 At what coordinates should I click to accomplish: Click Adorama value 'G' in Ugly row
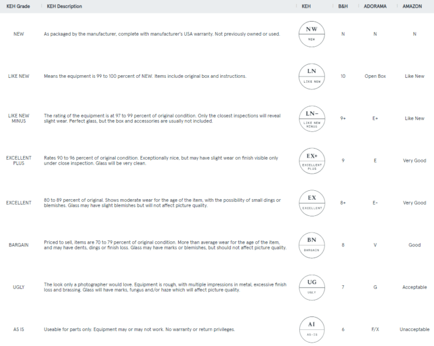coord(375,287)
